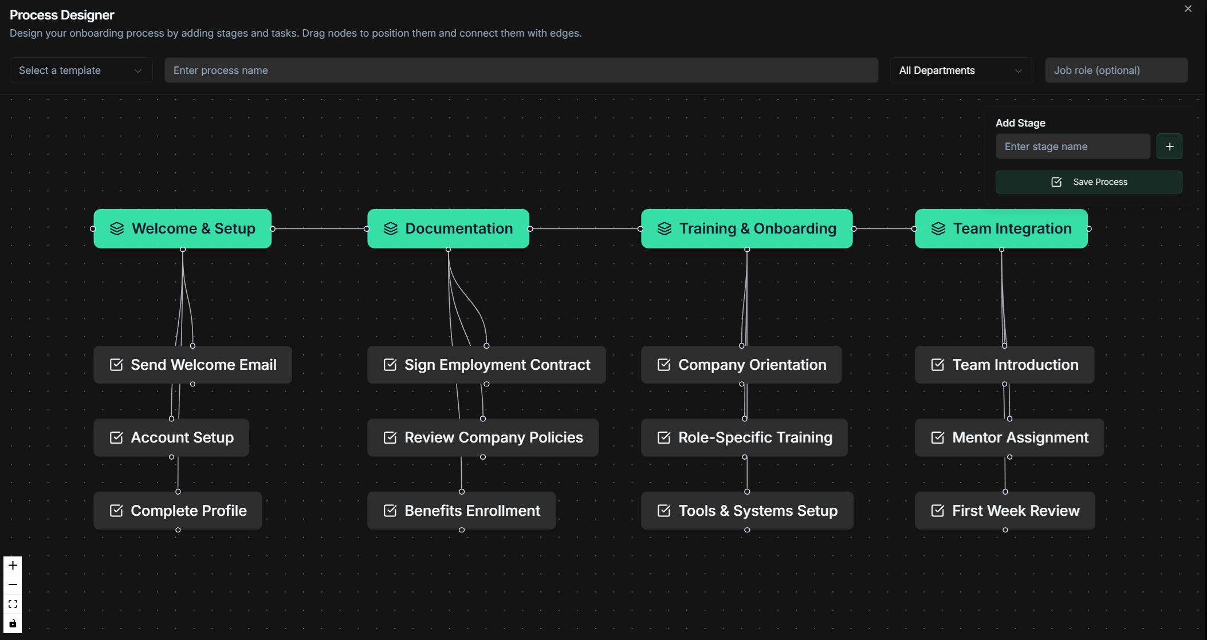Toggle the checkbox on Send Welcome Email task

[x=116, y=365]
